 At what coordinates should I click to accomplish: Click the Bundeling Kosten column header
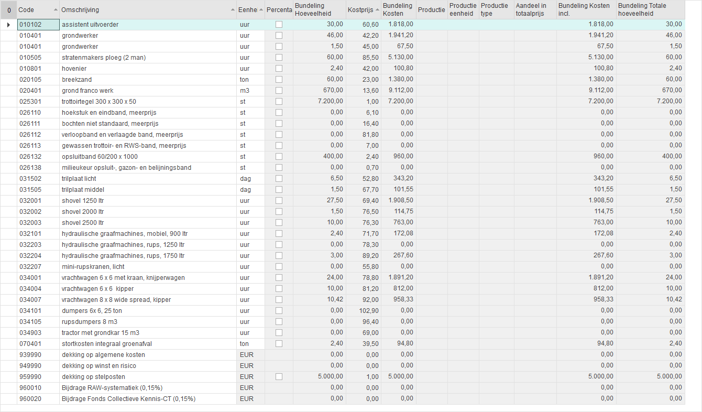point(398,10)
